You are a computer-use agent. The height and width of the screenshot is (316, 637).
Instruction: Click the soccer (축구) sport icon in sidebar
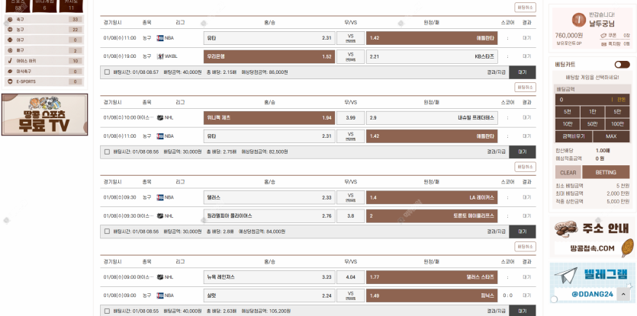point(9,19)
